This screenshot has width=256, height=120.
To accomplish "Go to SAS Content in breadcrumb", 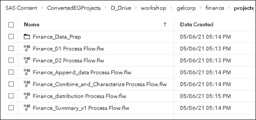I will [21, 8].
